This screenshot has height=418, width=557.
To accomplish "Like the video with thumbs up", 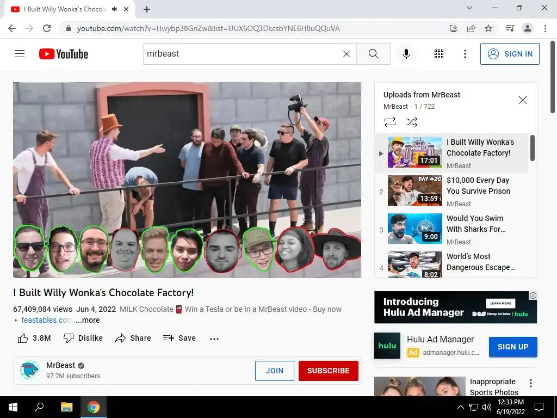I will (34, 338).
